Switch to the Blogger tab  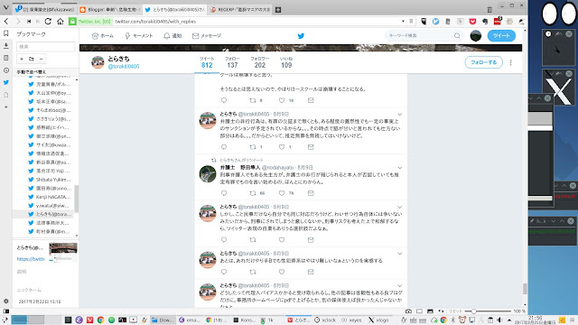110,10
